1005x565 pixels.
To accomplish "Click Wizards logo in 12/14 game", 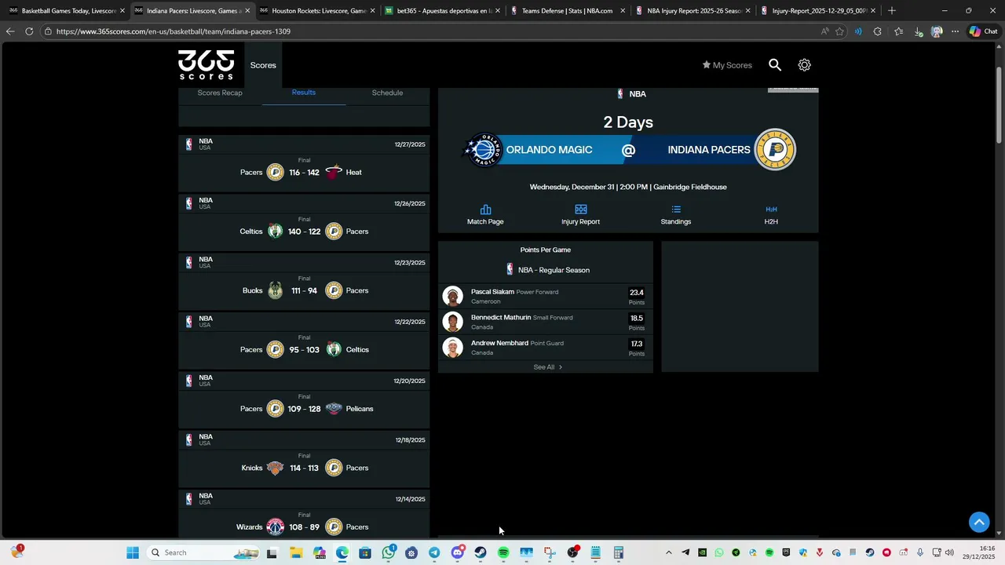I will pyautogui.click(x=275, y=527).
